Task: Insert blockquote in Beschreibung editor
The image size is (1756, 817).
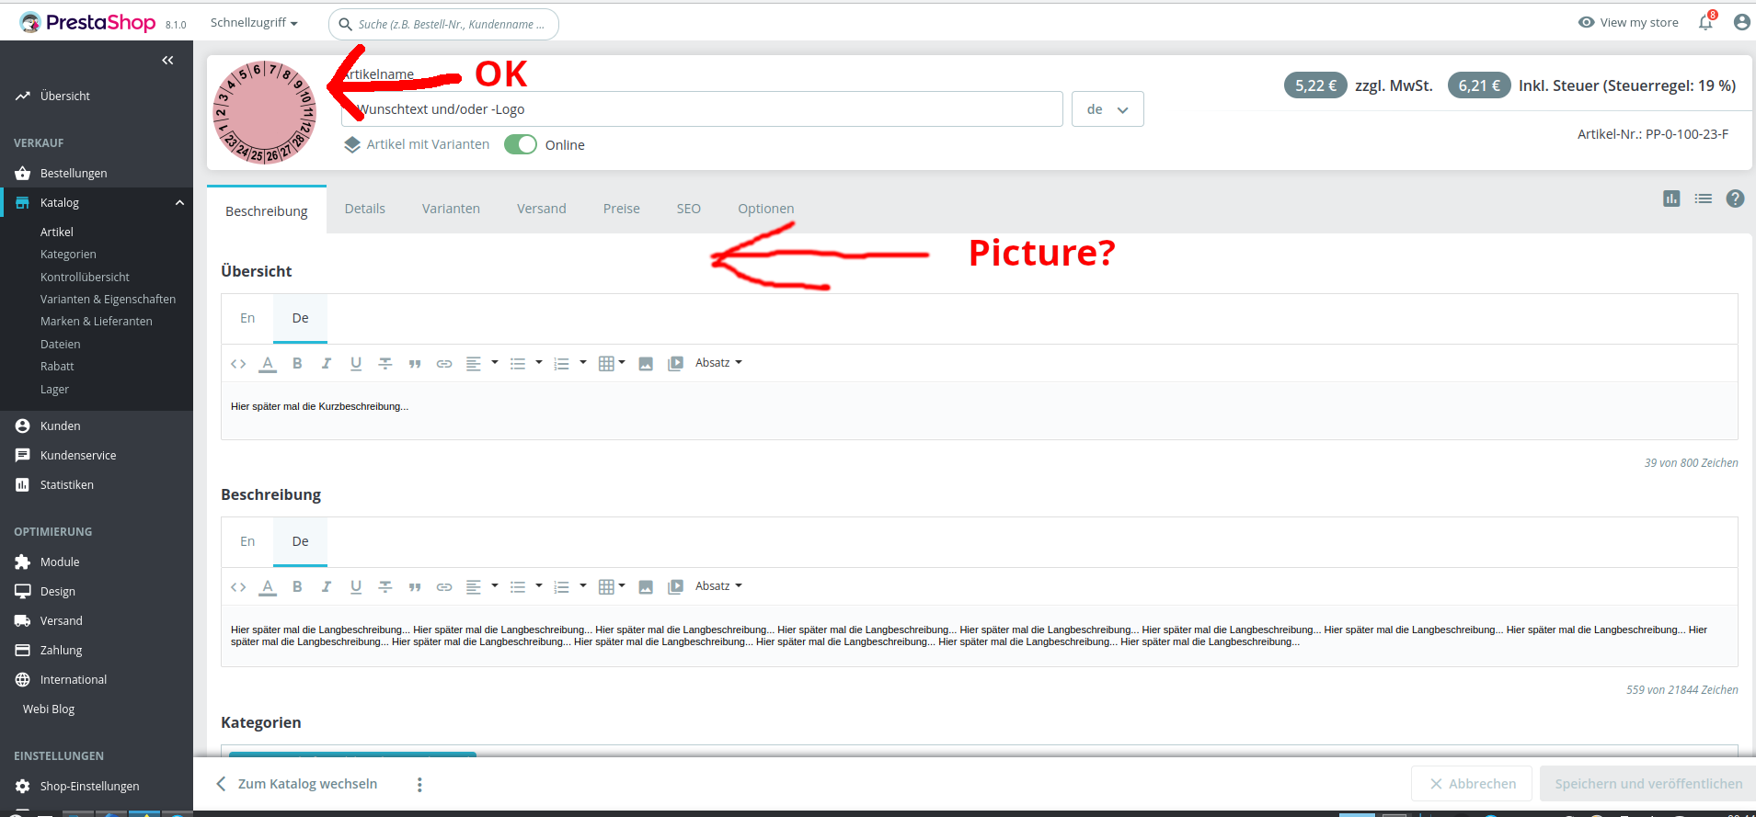Action: pyautogui.click(x=415, y=587)
